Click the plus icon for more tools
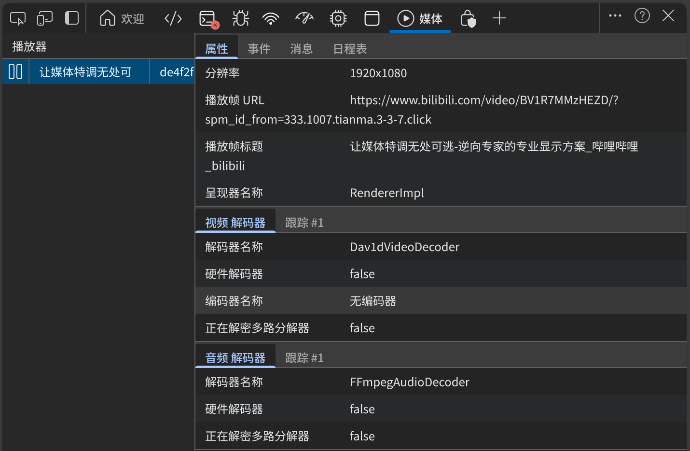 (499, 18)
